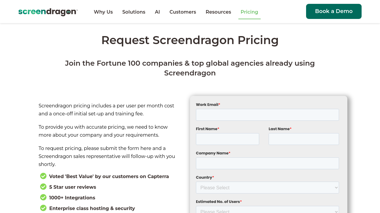Click the checkmark beside 'Enterprise class hosting & security'
This screenshot has height=213, width=380.
coord(43,208)
